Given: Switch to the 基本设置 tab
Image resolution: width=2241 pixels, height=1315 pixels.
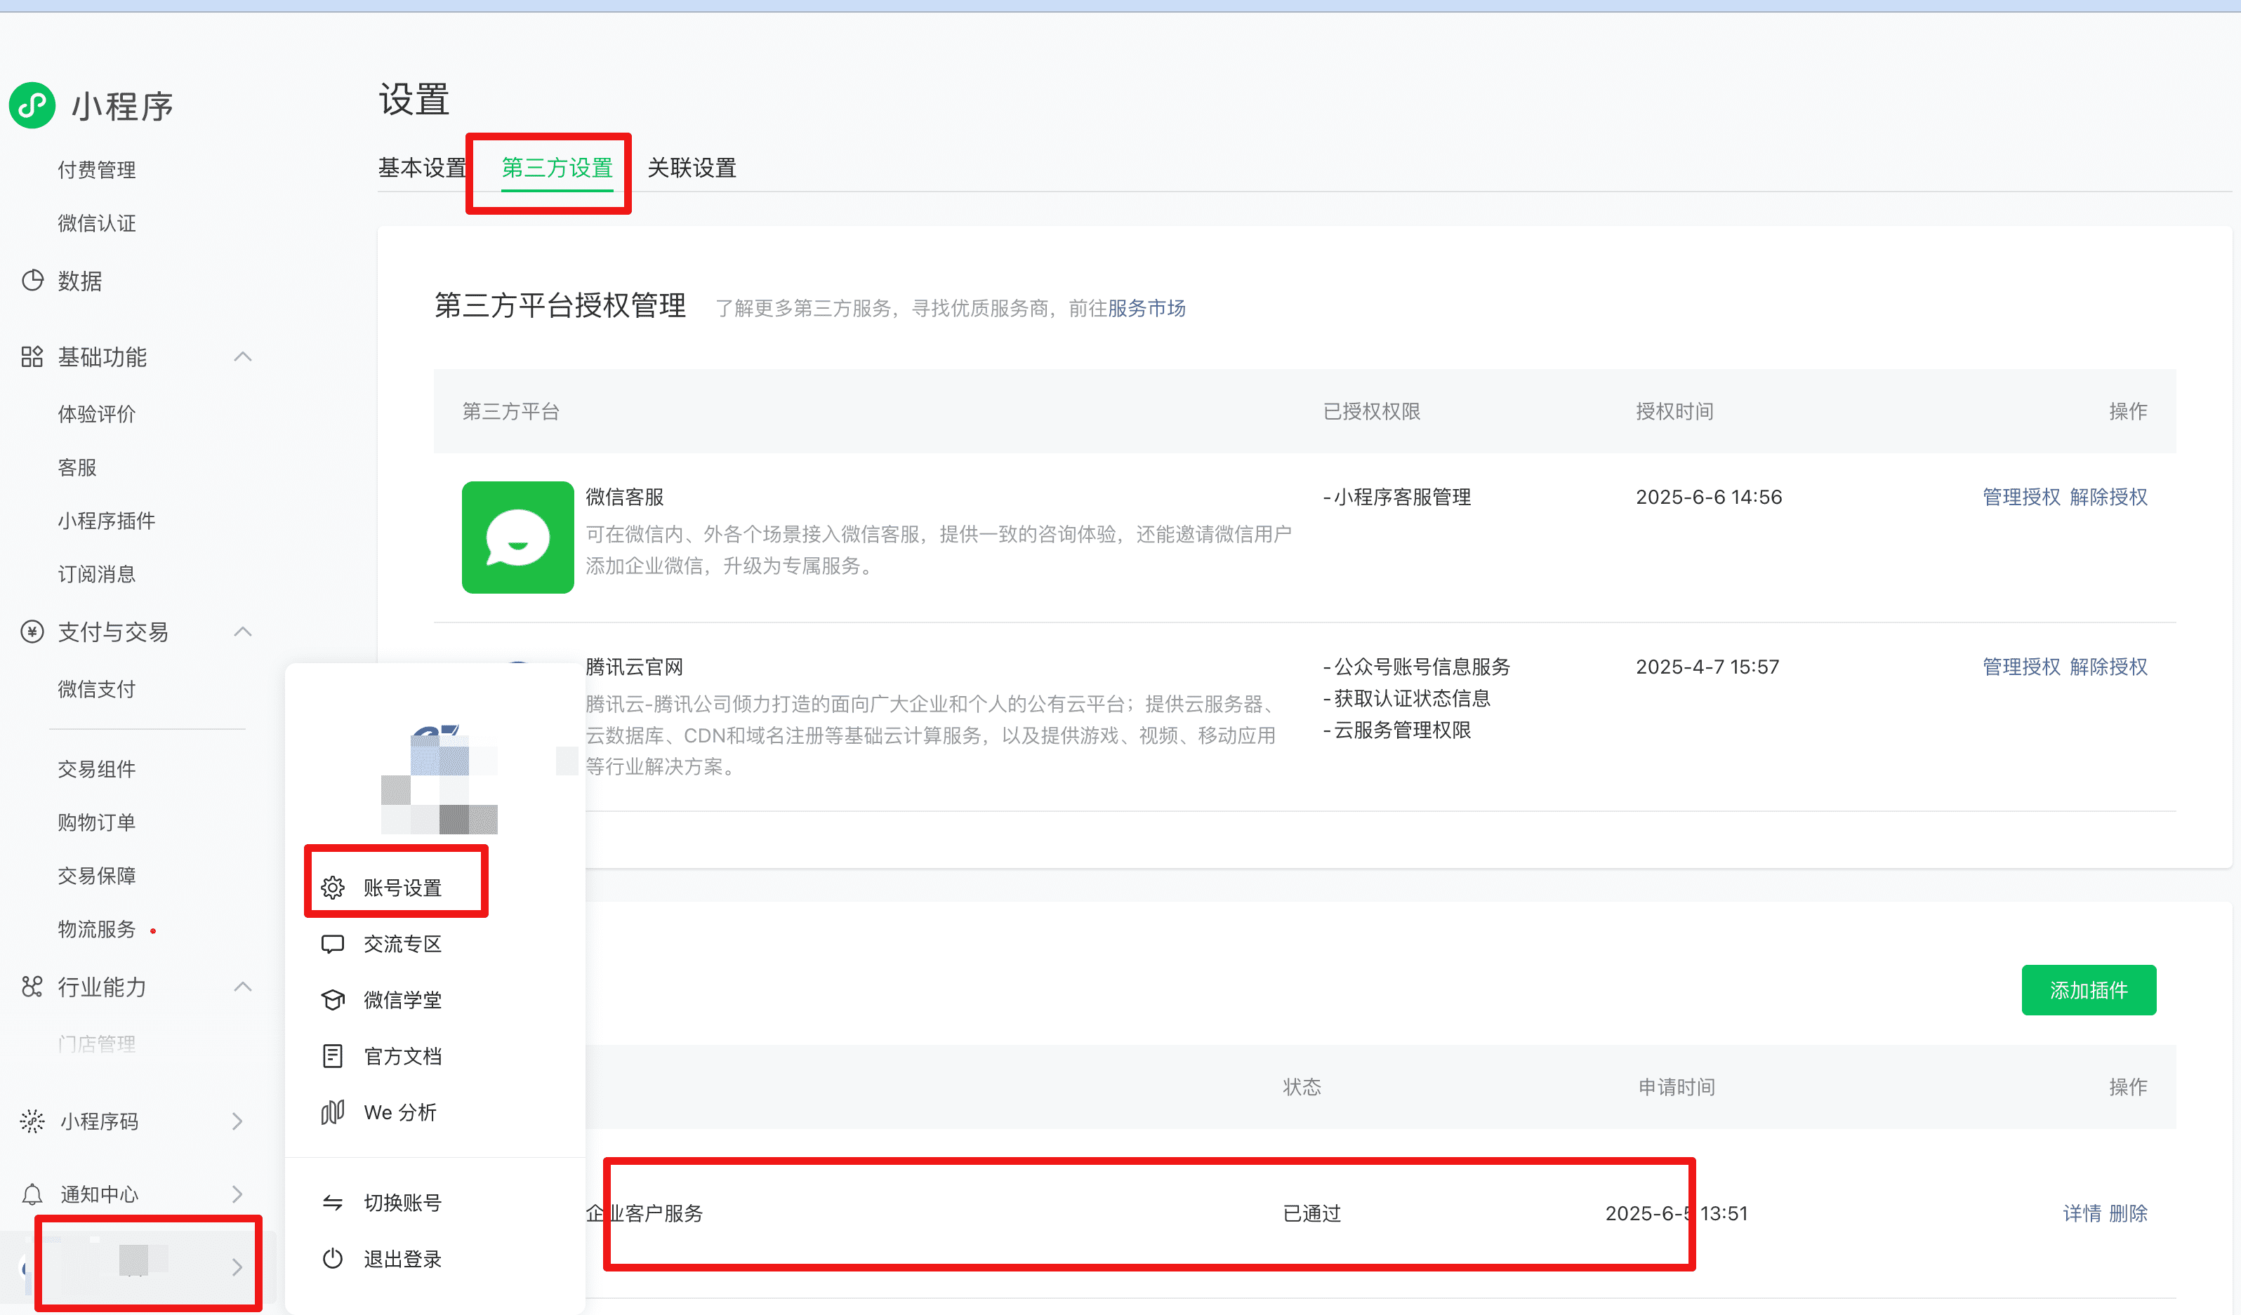Looking at the screenshot, I should pos(423,168).
